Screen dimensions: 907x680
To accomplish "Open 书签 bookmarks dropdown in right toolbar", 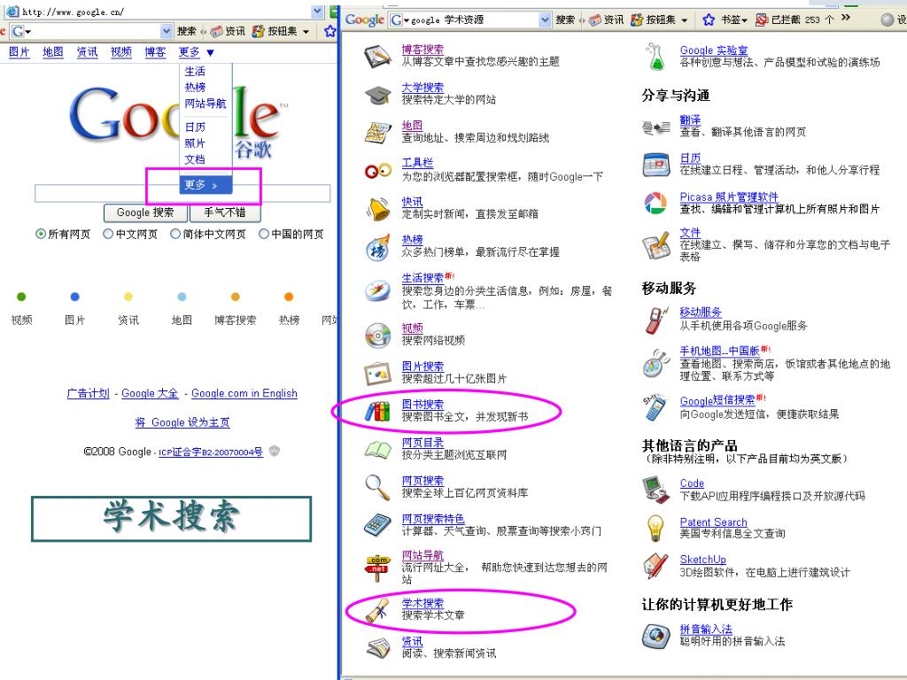I will coord(744,20).
